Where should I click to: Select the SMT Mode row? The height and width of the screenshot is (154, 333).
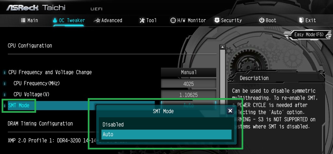[81, 105]
